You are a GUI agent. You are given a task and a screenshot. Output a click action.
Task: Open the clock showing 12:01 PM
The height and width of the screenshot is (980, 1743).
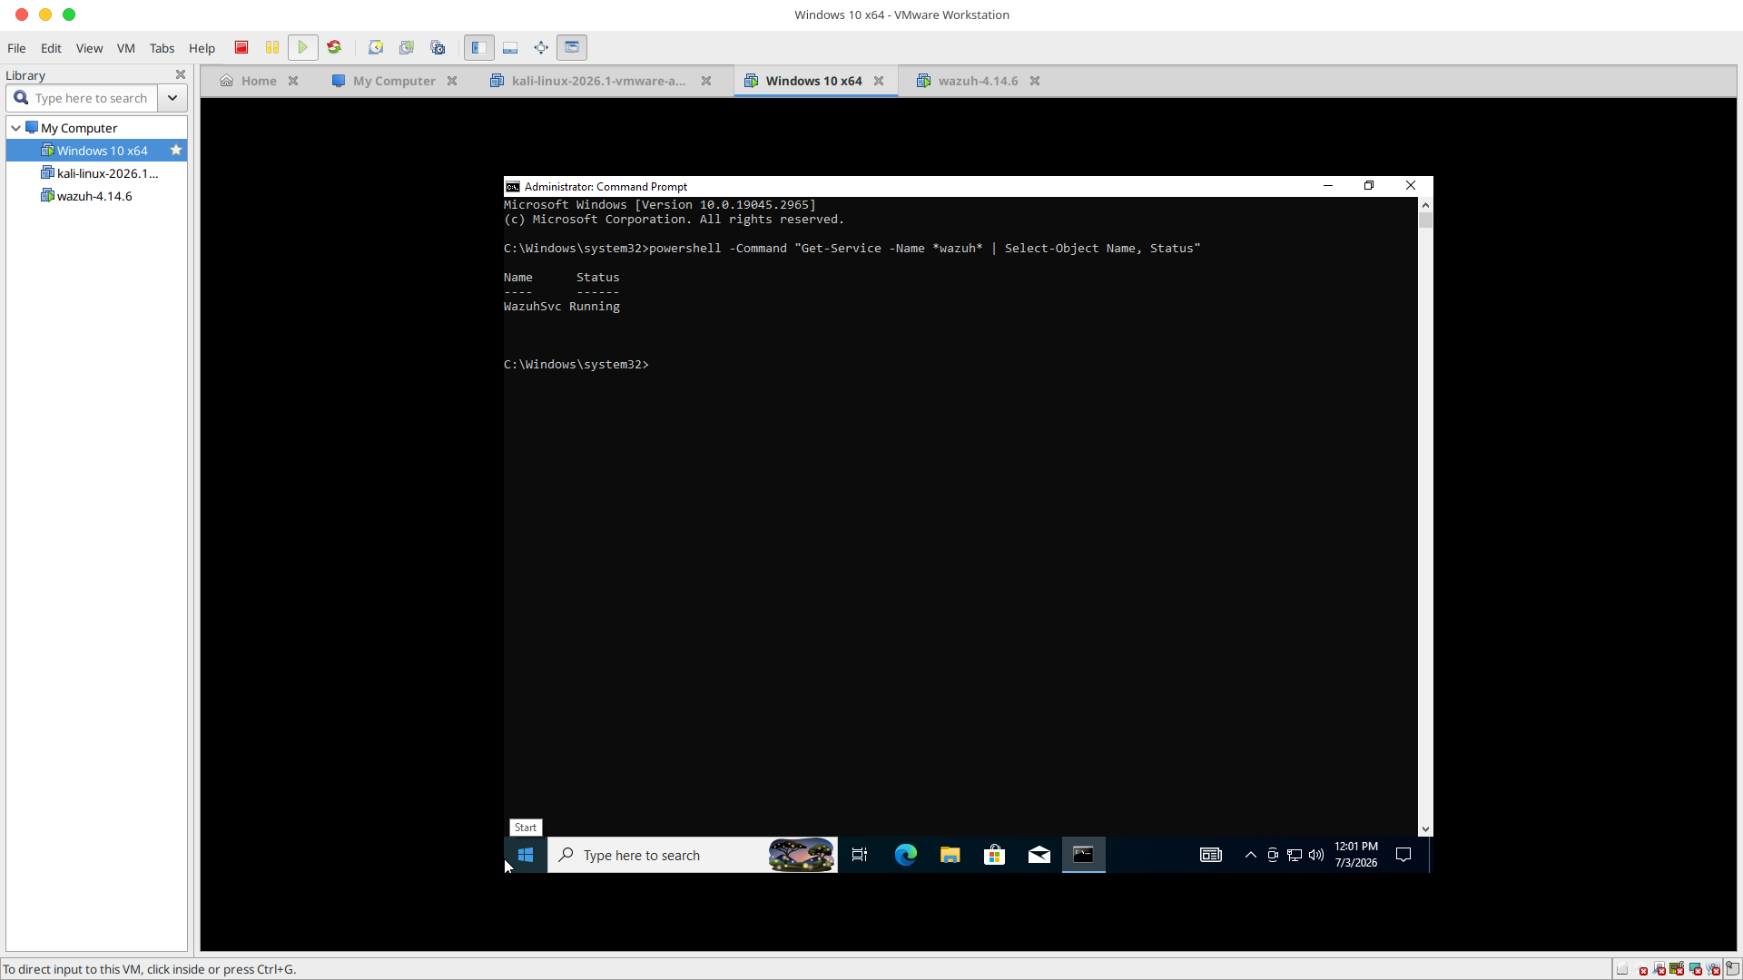pos(1356,855)
